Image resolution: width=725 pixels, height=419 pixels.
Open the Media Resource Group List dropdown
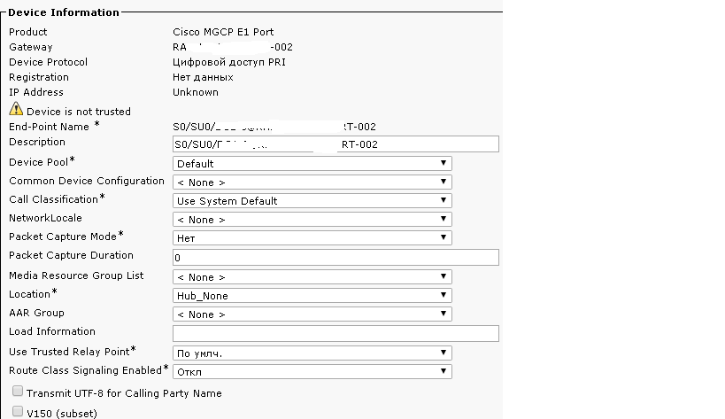[x=312, y=276]
